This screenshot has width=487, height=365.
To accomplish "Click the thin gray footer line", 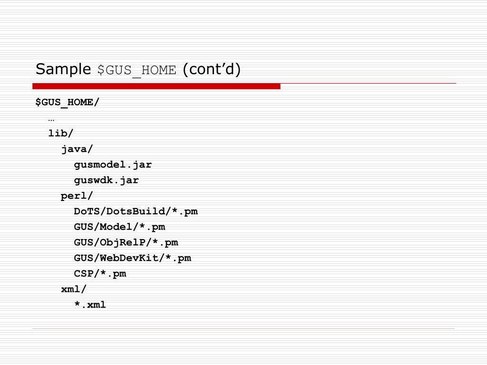I will (243, 328).
